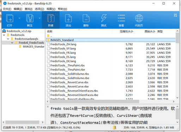The height and width of the screenshot is (132, 181).
Task: Open the 文件(F) menu
Action: coord(7,9)
